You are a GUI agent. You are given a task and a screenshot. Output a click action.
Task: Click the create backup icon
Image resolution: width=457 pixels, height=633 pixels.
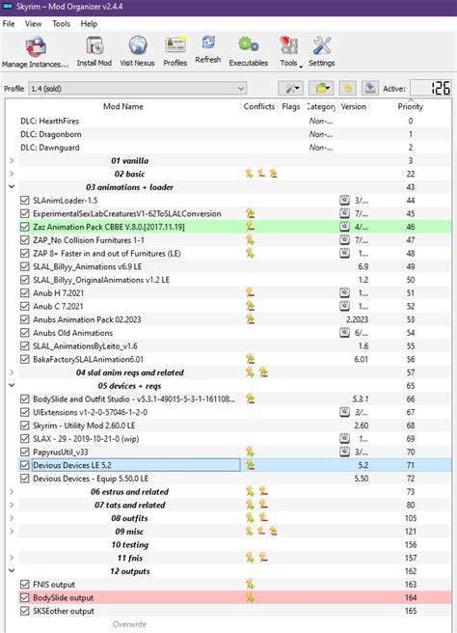pyautogui.click(x=369, y=88)
